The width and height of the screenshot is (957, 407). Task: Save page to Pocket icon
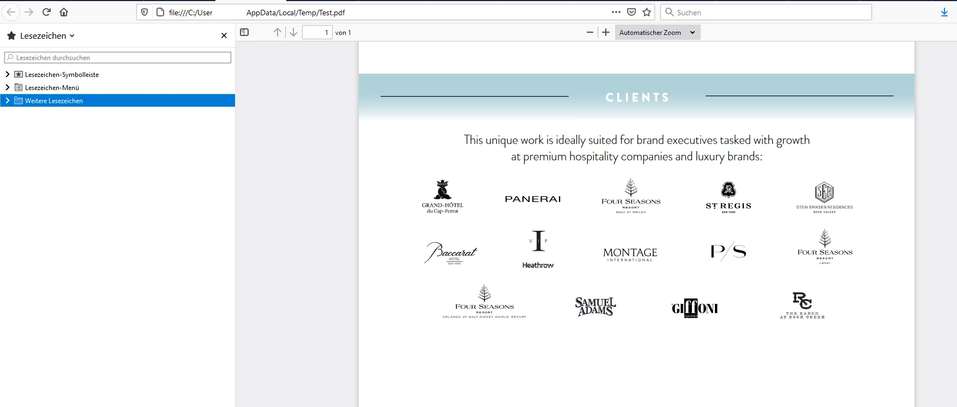(x=631, y=12)
